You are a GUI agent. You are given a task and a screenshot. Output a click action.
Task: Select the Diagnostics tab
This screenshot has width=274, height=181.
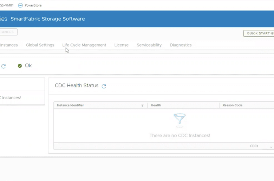coord(181,45)
